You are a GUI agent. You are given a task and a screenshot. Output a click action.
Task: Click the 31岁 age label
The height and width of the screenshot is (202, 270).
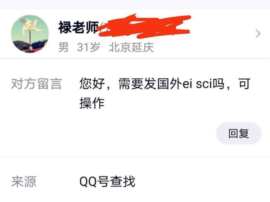point(88,47)
